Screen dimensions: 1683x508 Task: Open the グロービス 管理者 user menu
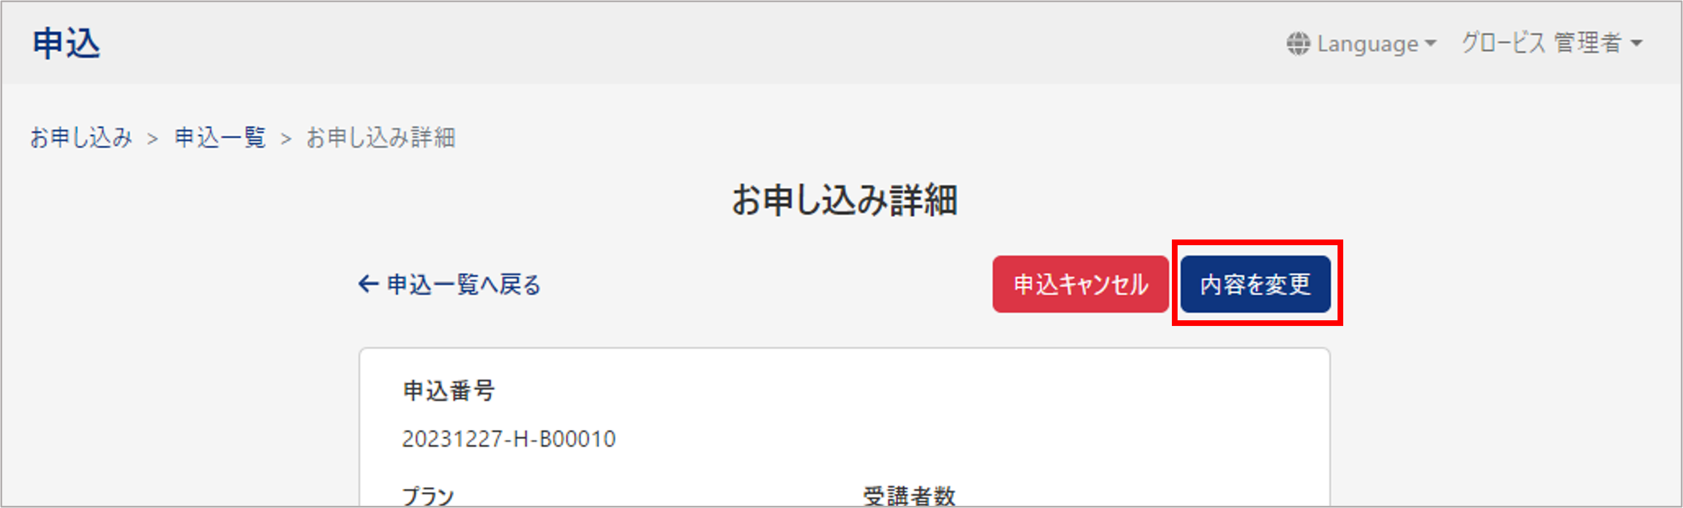click(1552, 44)
